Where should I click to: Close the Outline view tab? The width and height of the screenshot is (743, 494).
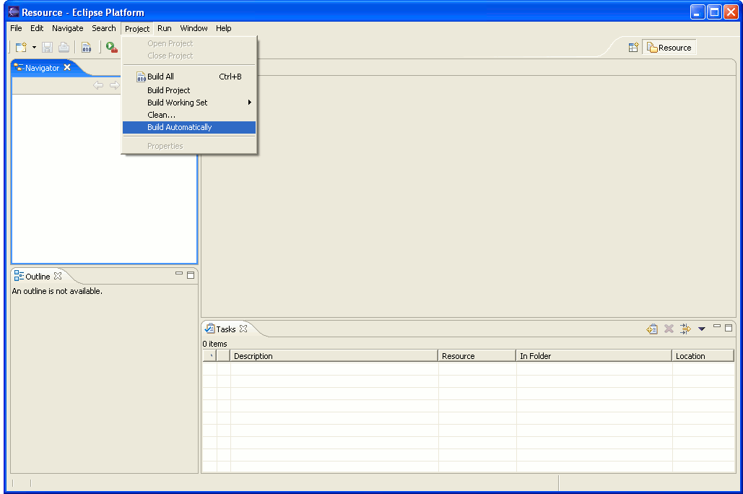(58, 276)
